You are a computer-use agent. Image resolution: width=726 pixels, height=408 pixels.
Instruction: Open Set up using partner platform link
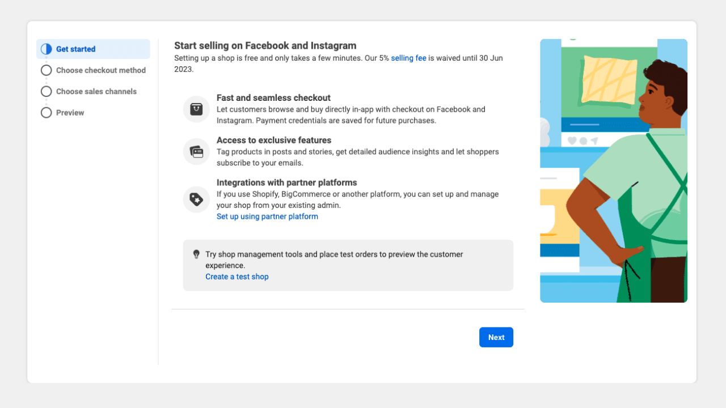[267, 216]
